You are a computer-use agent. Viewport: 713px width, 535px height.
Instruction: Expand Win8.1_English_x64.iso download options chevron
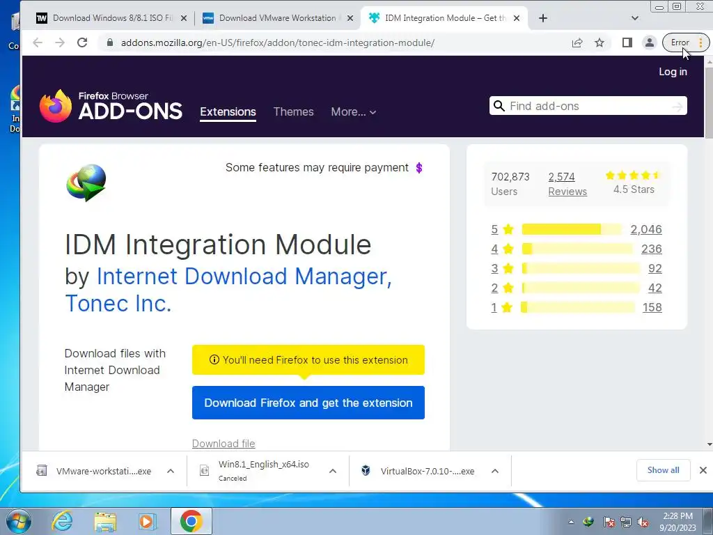[333, 472]
